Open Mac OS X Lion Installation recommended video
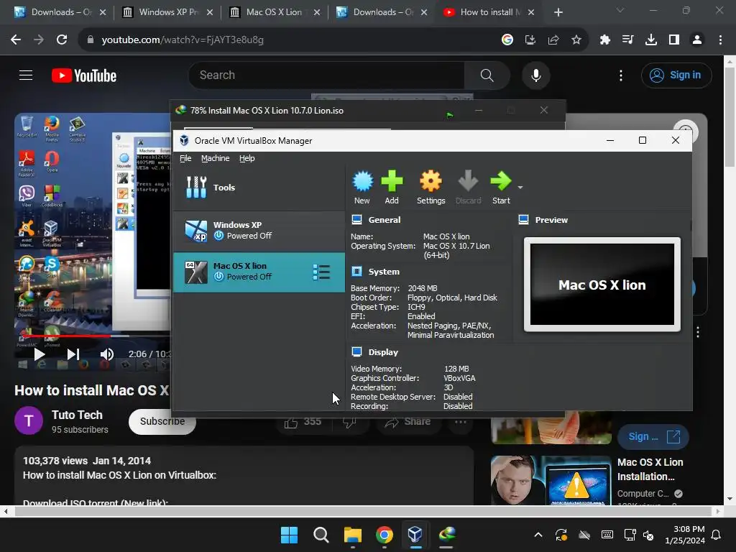The width and height of the screenshot is (736, 552). point(650,469)
